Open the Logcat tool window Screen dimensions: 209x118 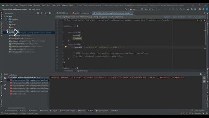[54, 111]
